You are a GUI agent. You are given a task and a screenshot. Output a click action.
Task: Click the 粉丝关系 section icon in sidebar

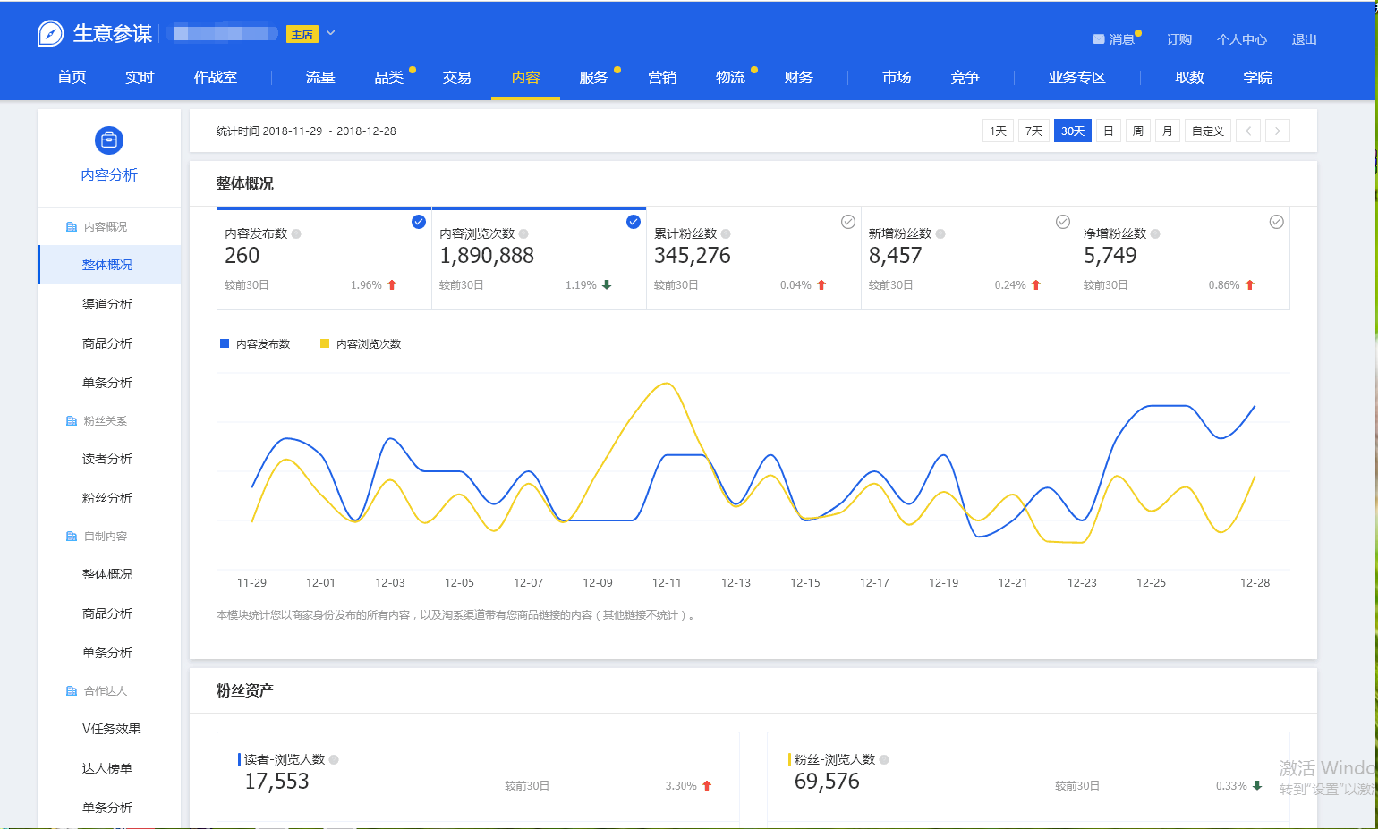click(x=72, y=421)
